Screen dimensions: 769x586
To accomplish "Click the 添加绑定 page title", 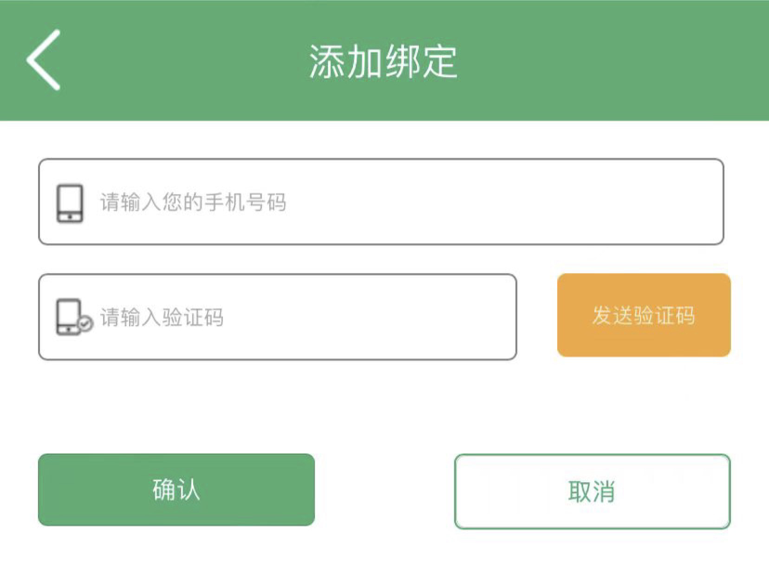I will (x=383, y=62).
